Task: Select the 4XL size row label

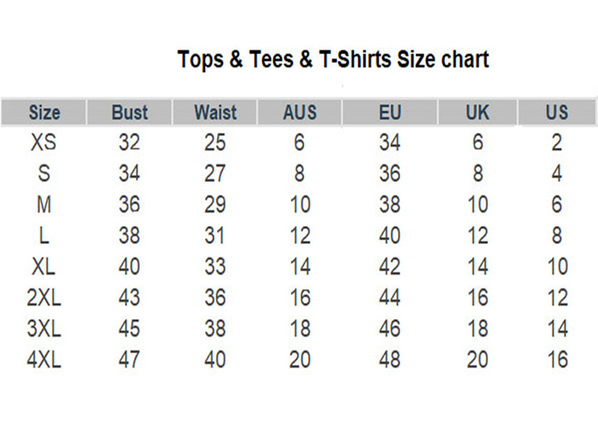Action: 44,359
